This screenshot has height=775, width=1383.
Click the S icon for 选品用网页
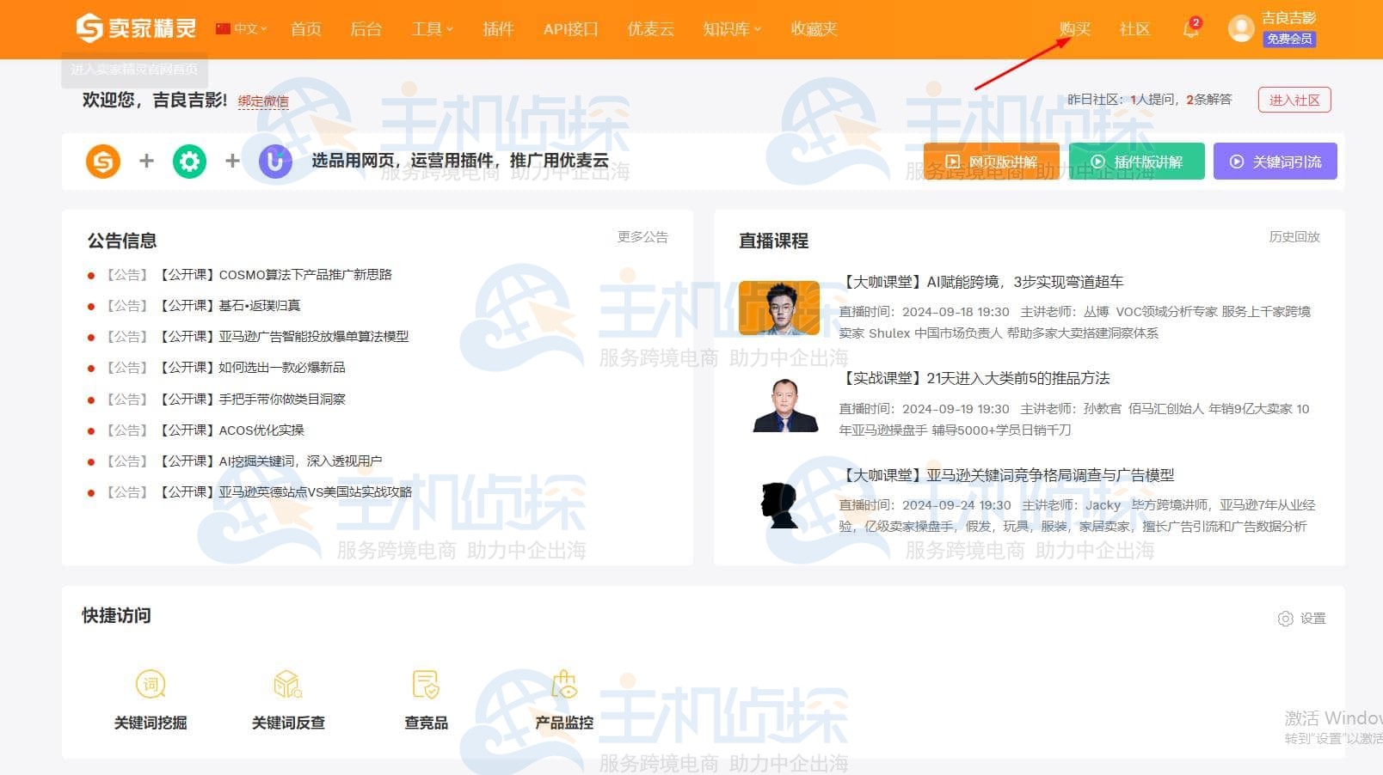[x=103, y=161]
